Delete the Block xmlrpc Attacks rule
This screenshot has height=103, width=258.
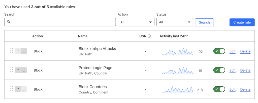[x=245, y=51]
